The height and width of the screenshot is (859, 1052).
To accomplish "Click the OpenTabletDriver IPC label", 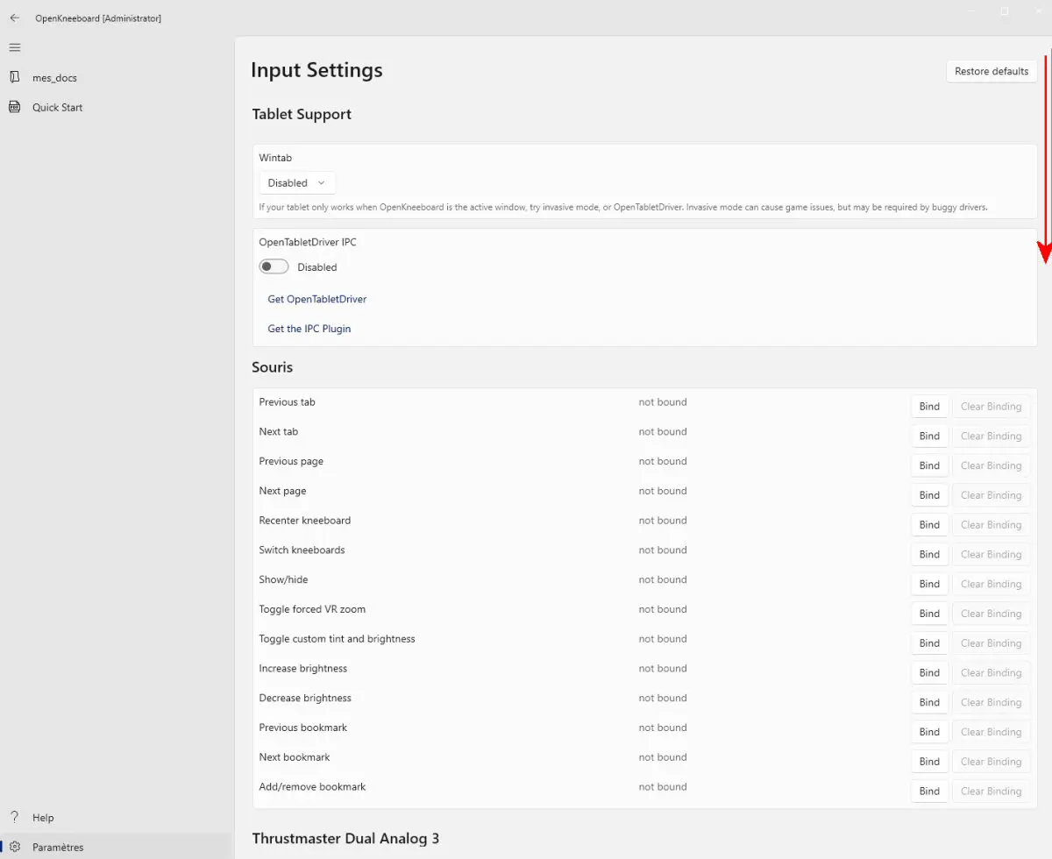I will 308,242.
